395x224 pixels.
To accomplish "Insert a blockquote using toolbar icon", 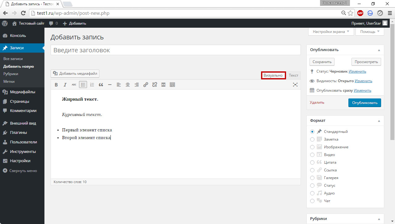I will (x=101, y=85).
